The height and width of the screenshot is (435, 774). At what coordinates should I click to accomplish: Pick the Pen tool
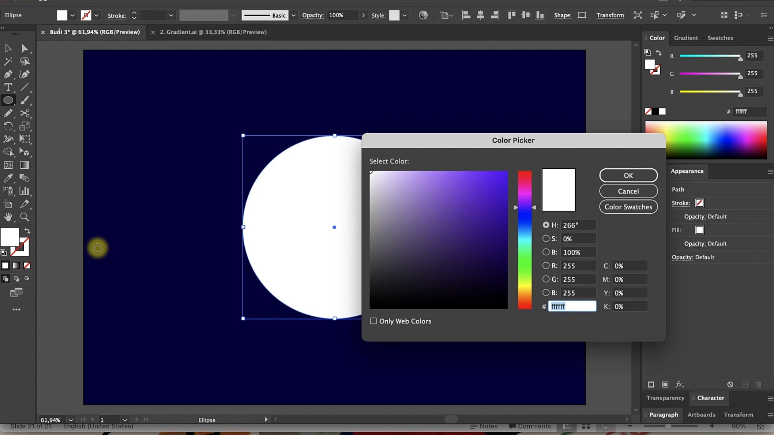pyautogui.click(x=8, y=75)
